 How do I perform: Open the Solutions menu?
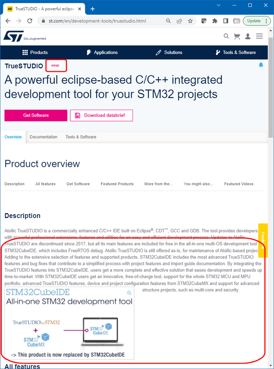click(169, 52)
